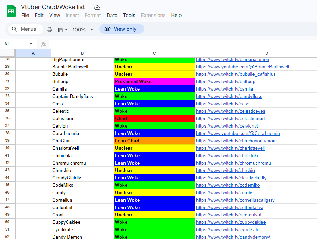This screenshot has width=317, height=239.
Task: Open the Data menu
Action: [112, 15]
